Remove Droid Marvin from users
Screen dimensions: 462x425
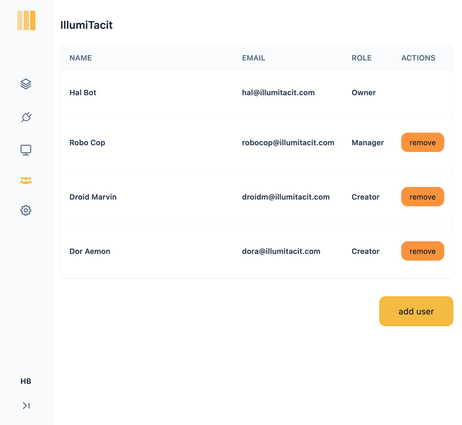pos(422,197)
